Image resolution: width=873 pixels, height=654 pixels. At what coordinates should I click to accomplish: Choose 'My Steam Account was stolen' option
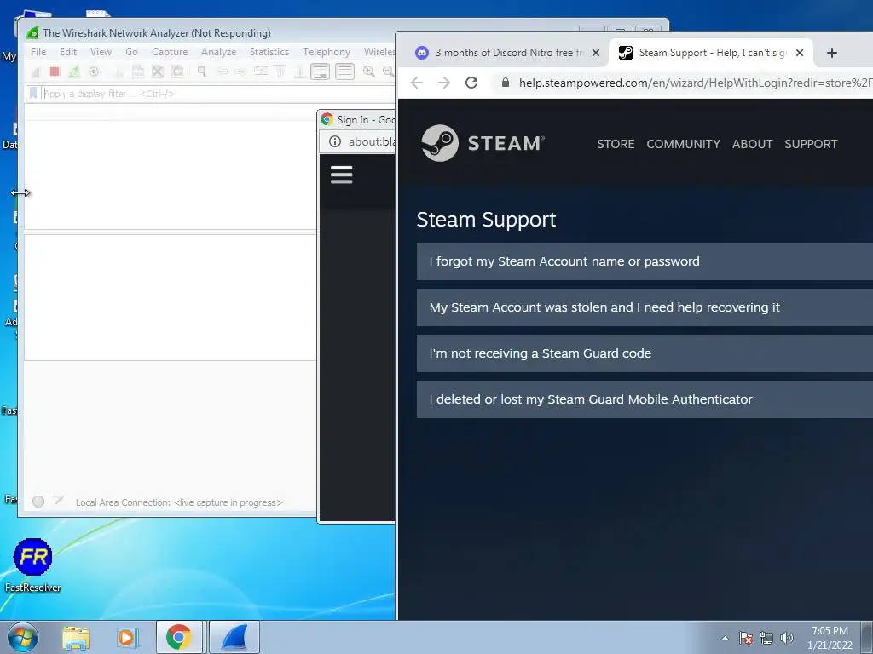tap(645, 307)
